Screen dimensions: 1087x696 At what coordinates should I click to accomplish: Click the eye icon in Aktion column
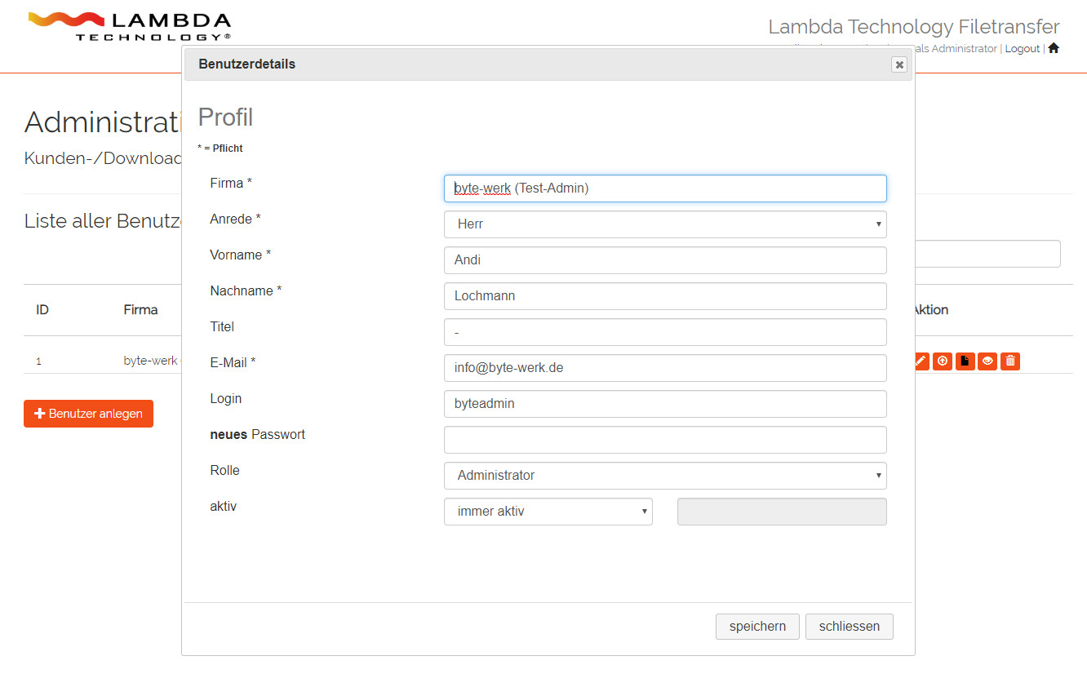click(x=987, y=361)
